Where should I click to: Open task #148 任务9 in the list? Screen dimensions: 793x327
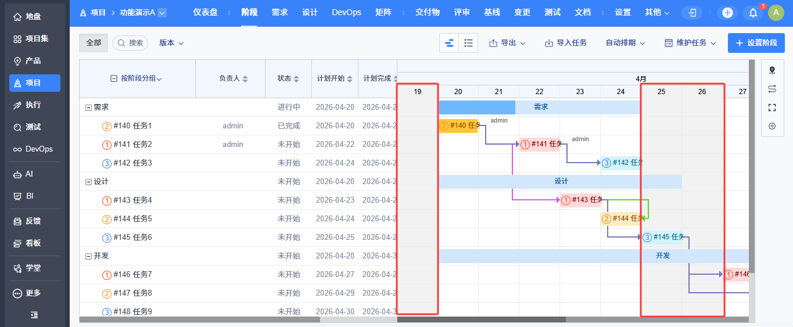[132, 312]
